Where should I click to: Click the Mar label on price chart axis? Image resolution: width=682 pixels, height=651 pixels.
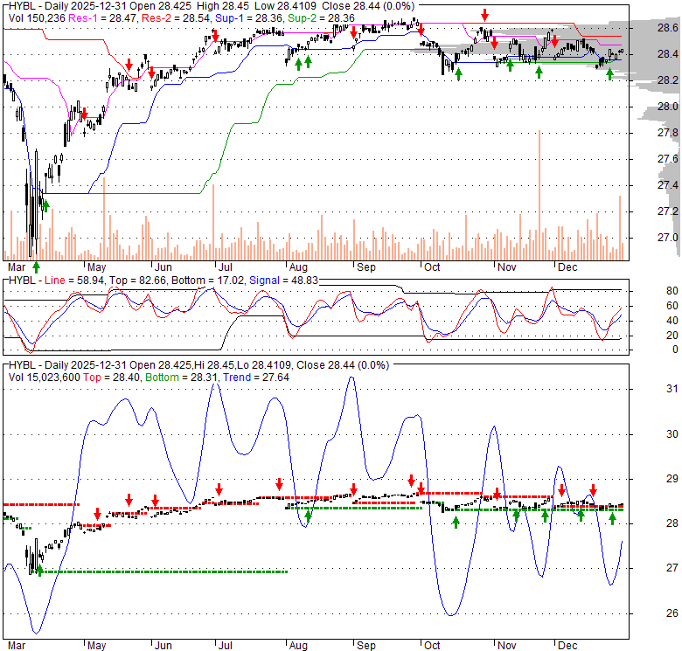click(17, 267)
